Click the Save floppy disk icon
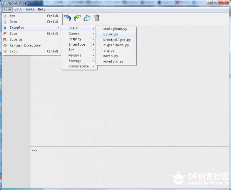 click(x=5, y=34)
